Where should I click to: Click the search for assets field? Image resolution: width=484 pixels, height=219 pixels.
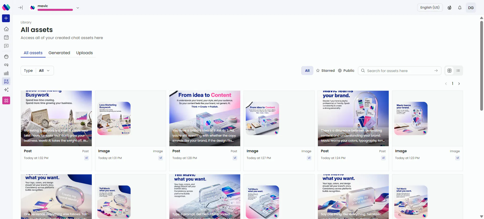400,71
